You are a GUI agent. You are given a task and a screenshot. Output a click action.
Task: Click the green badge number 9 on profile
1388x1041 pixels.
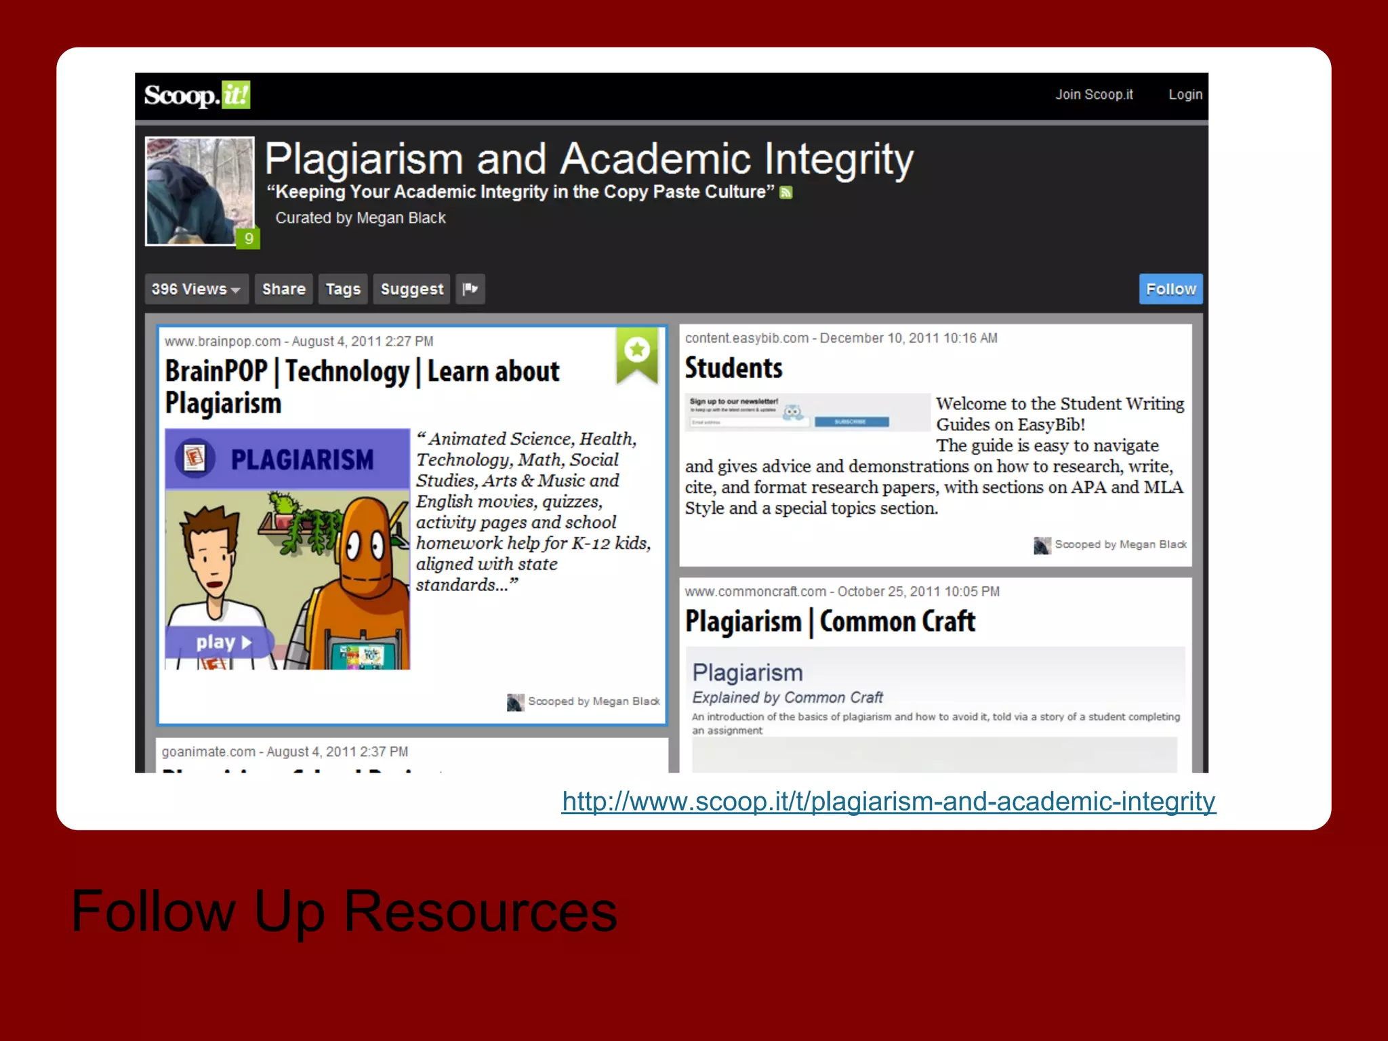249,239
